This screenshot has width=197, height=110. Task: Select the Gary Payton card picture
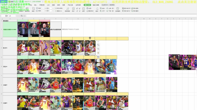tap(34, 48)
